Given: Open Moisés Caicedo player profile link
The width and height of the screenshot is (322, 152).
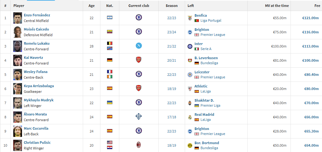Looking at the screenshot, I should click(x=36, y=29).
